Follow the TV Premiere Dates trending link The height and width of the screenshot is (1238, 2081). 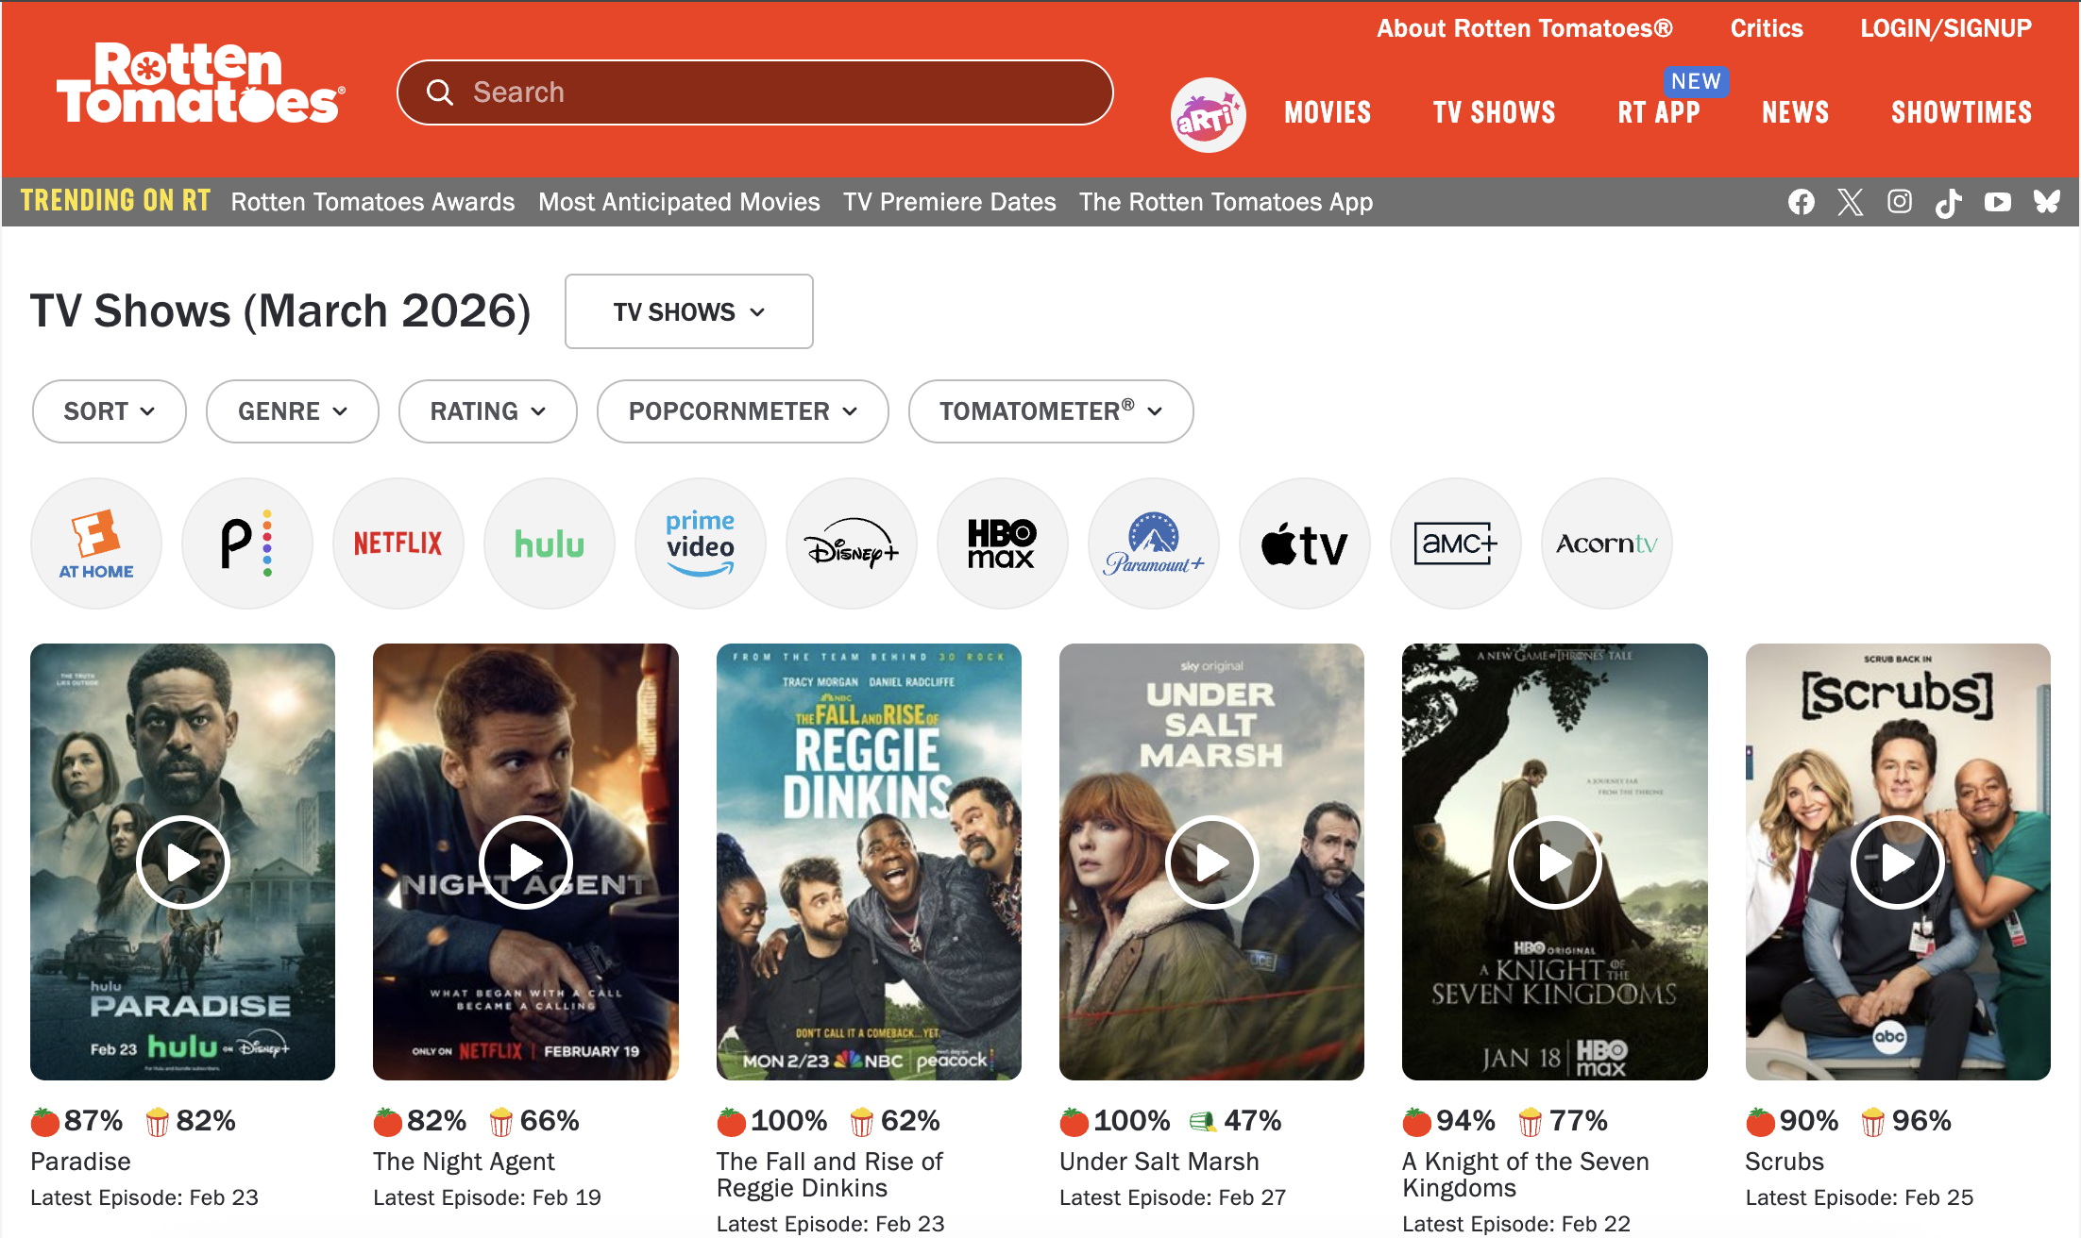(949, 202)
